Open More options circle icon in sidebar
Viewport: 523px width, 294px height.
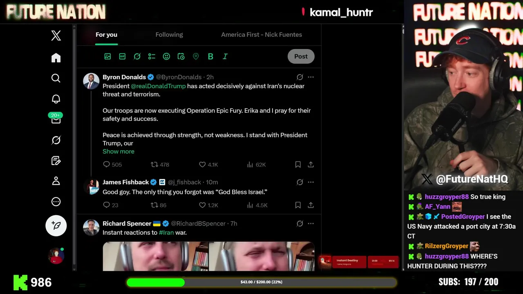[56, 202]
